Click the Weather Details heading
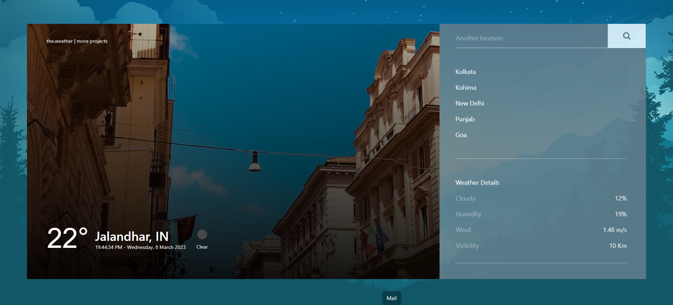 477,183
